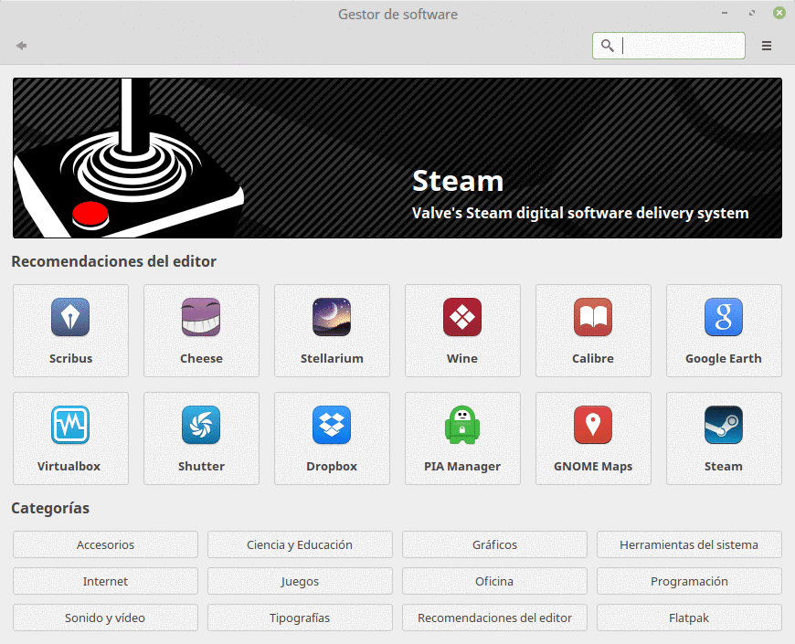Open the Stellarium app tile

coord(332,330)
